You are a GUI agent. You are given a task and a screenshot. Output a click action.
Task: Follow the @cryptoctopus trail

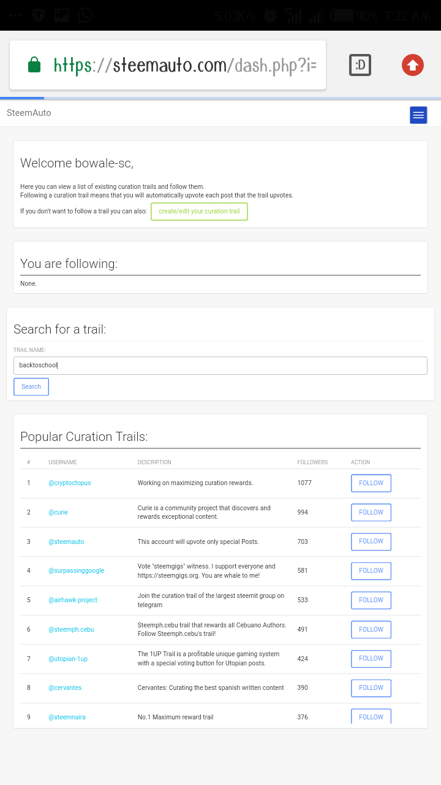pos(371,483)
